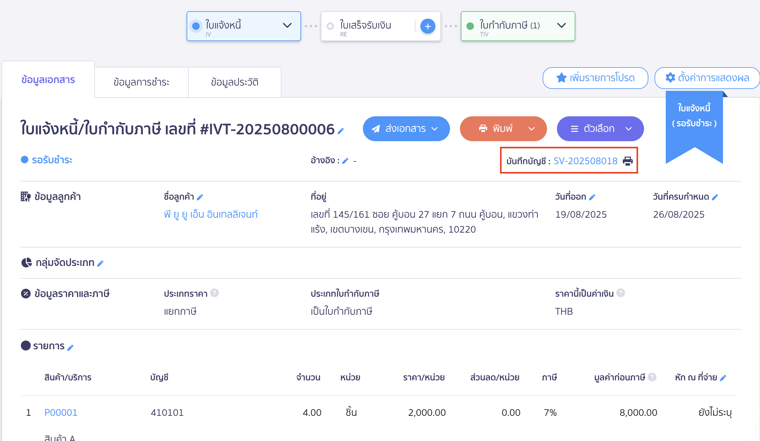Open the ตัวเลือก options dropdown
760x441 pixels.
(x=600, y=129)
